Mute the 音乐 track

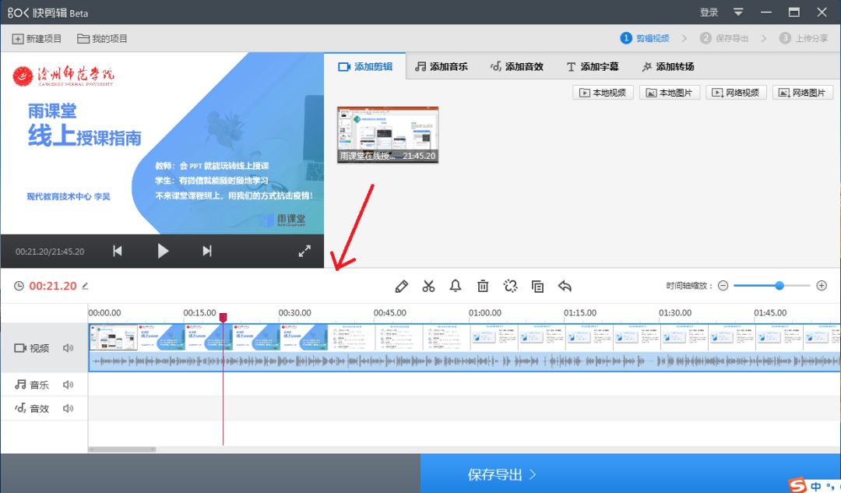(x=68, y=385)
